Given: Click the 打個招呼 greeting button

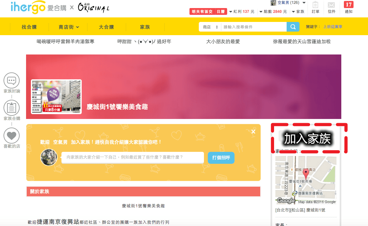Looking at the screenshot, I should coord(221,158).
